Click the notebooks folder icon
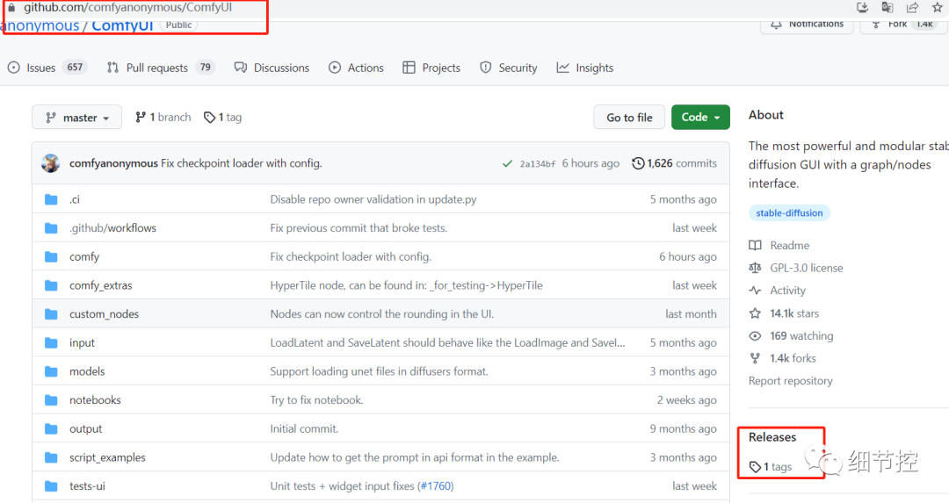Image resolution: width=949 pixels, height=503 pixels. [52, 400]
